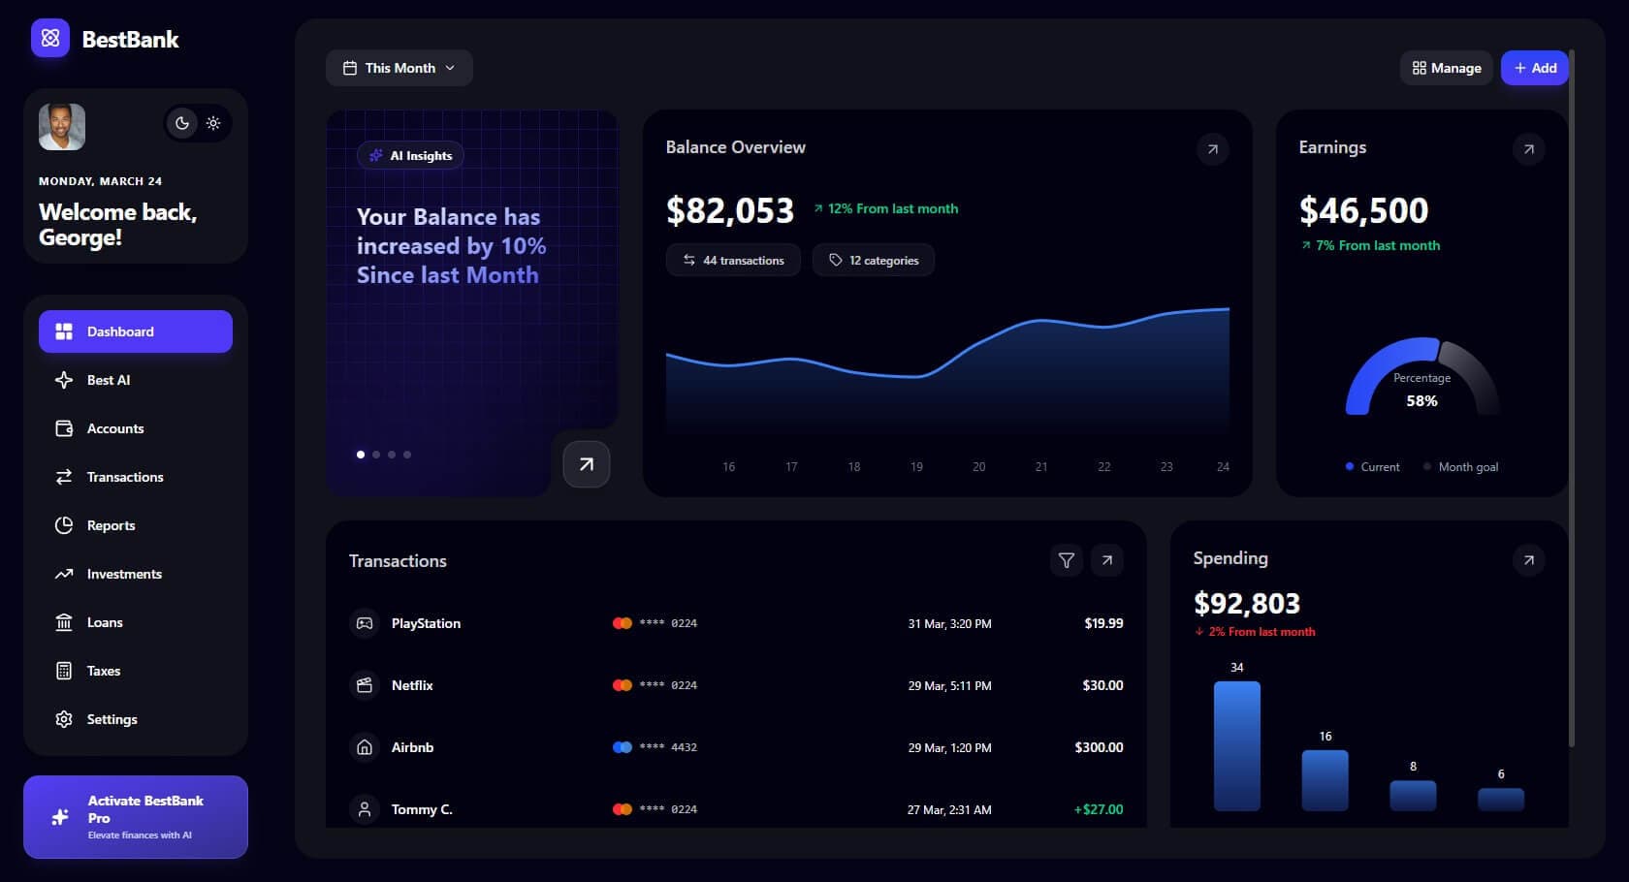Toggle the Month goal legend in Earnings
The image size is (1629, 882).
click(1460, 466)
